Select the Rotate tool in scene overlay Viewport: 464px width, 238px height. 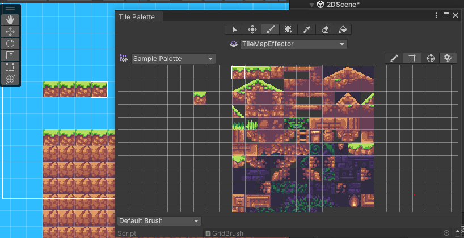pyautogui.click(x=10, y=44)
